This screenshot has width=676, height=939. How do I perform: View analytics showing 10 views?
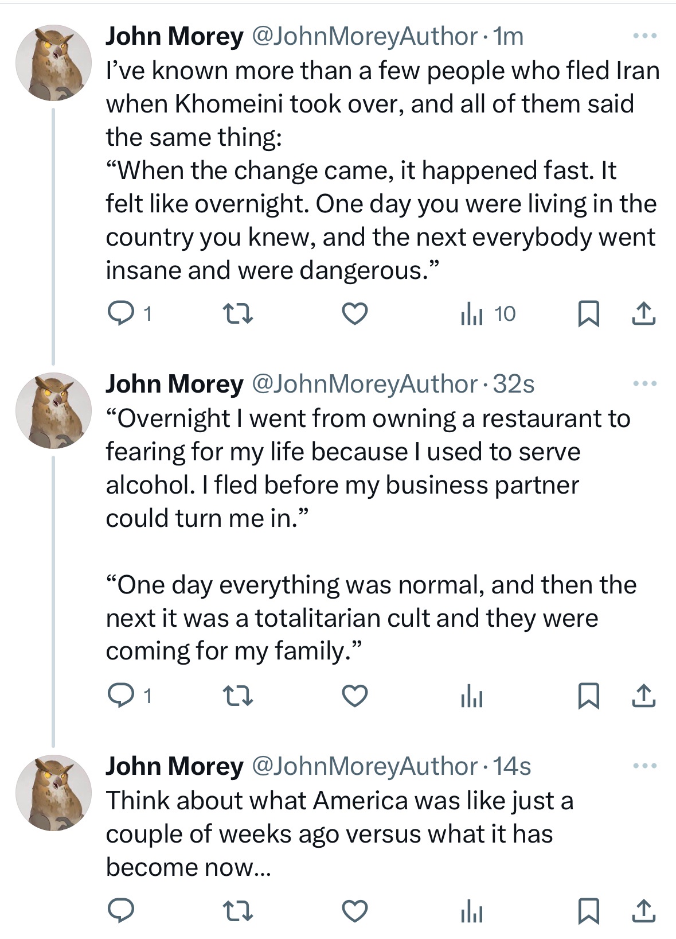click(487, 314)
